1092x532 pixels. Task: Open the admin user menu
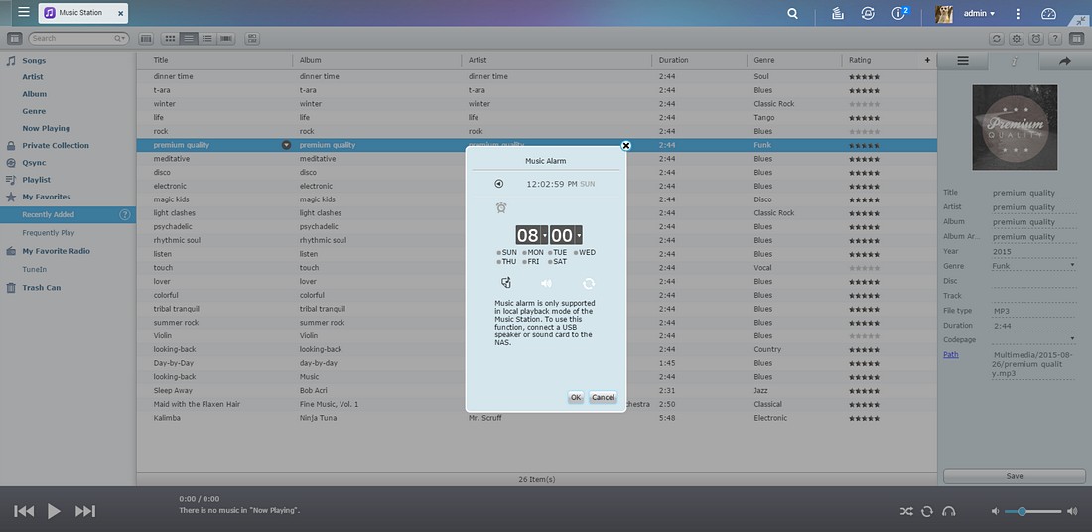(x=979, y=13)
